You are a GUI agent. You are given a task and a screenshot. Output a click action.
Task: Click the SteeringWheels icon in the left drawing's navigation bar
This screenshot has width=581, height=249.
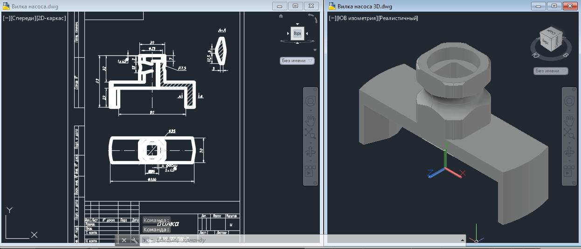click(310, 101)
